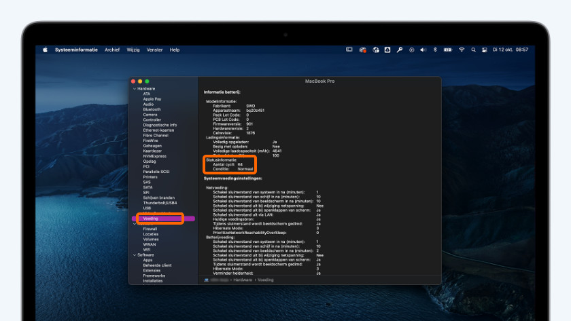The width and height of the screenshot is (571, 321).
Task: Select SATA in the sidebar
Action: tap(148, 187)
